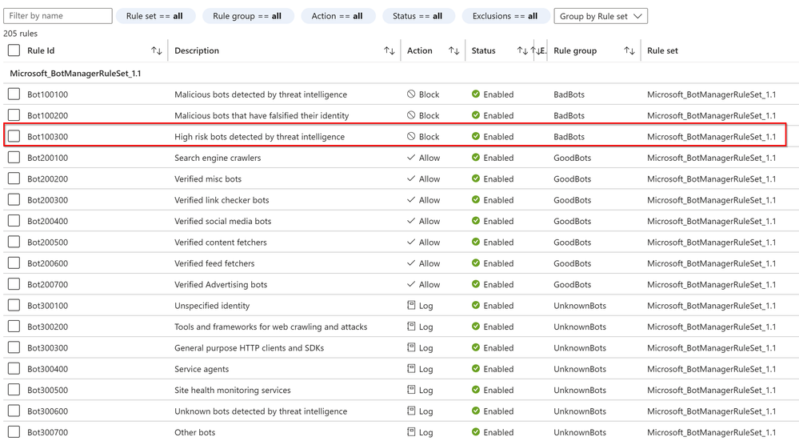Viewport: 799px width, 441px height.
Task: Click 'Malicious bots that have falsified their identity'
Action: pos(262,115)
